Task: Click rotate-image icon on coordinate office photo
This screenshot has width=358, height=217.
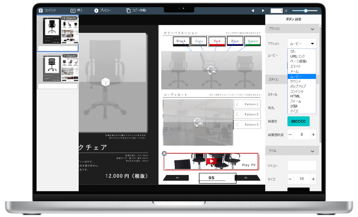Action: point(198,122)
